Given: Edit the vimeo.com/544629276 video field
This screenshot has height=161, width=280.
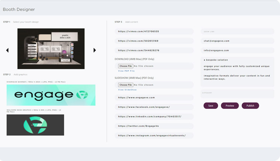Looking at the screenshot, I should [154, 50].
